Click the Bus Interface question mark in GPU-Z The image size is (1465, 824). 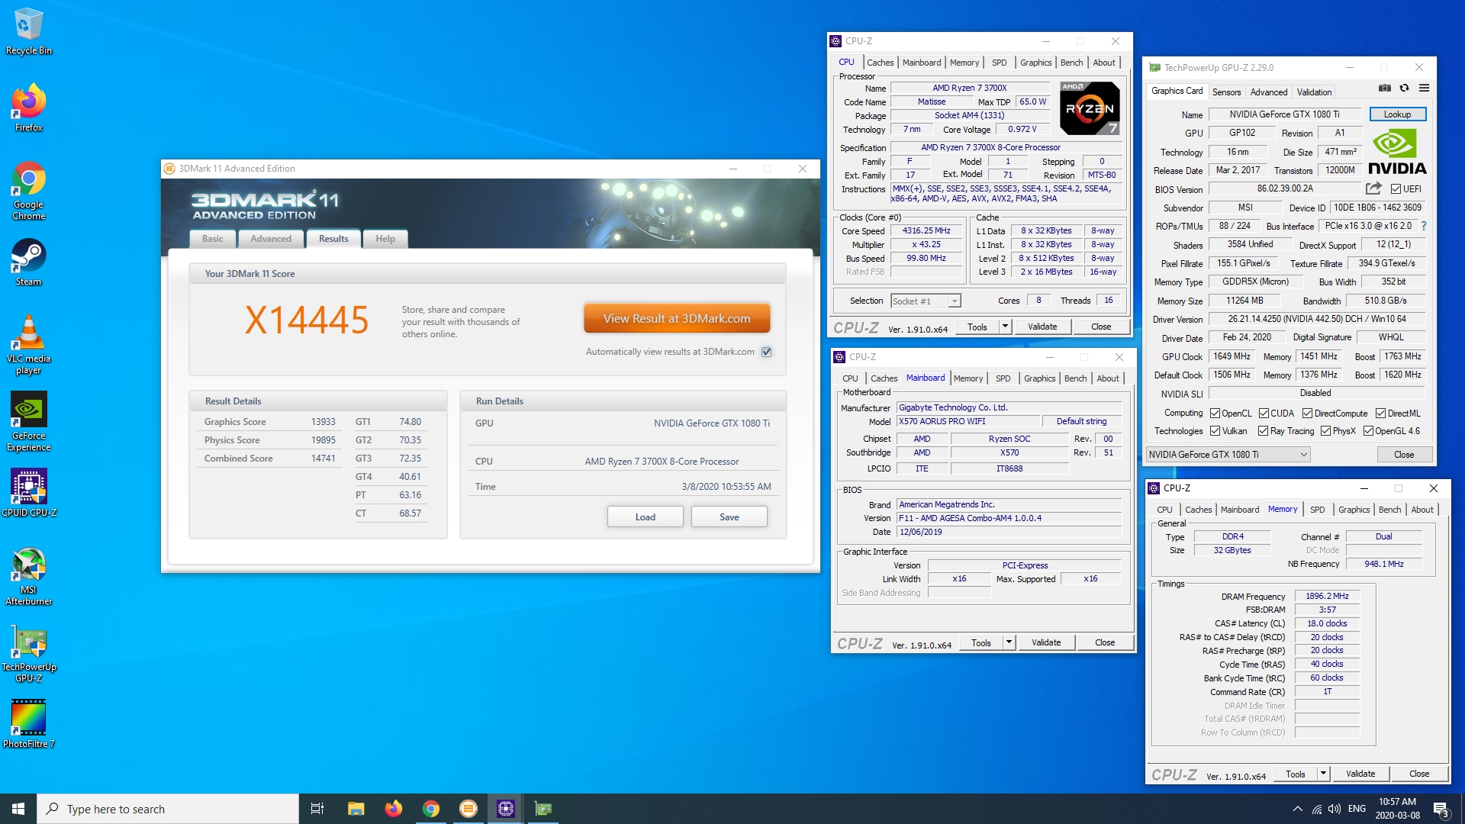[1424, 226]
